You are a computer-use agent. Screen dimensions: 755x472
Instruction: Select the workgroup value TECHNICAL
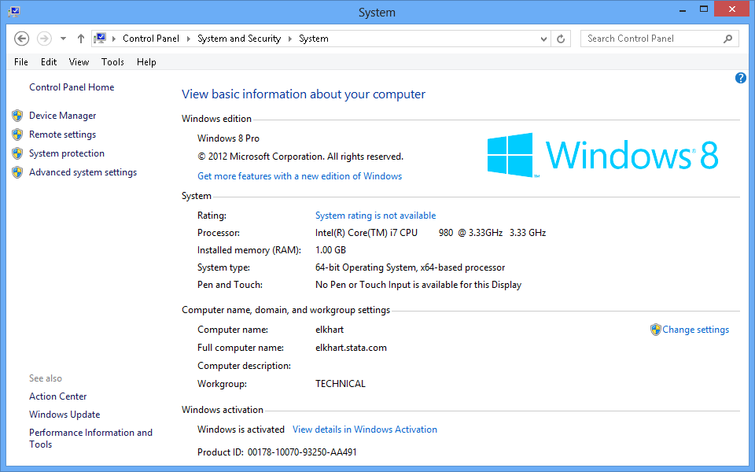341,385
